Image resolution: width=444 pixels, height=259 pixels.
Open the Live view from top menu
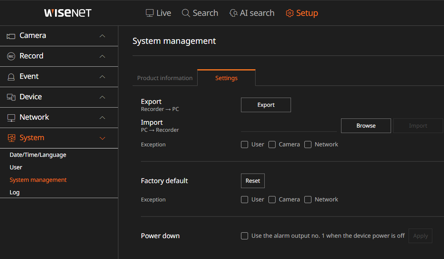(x=158, y=13)
